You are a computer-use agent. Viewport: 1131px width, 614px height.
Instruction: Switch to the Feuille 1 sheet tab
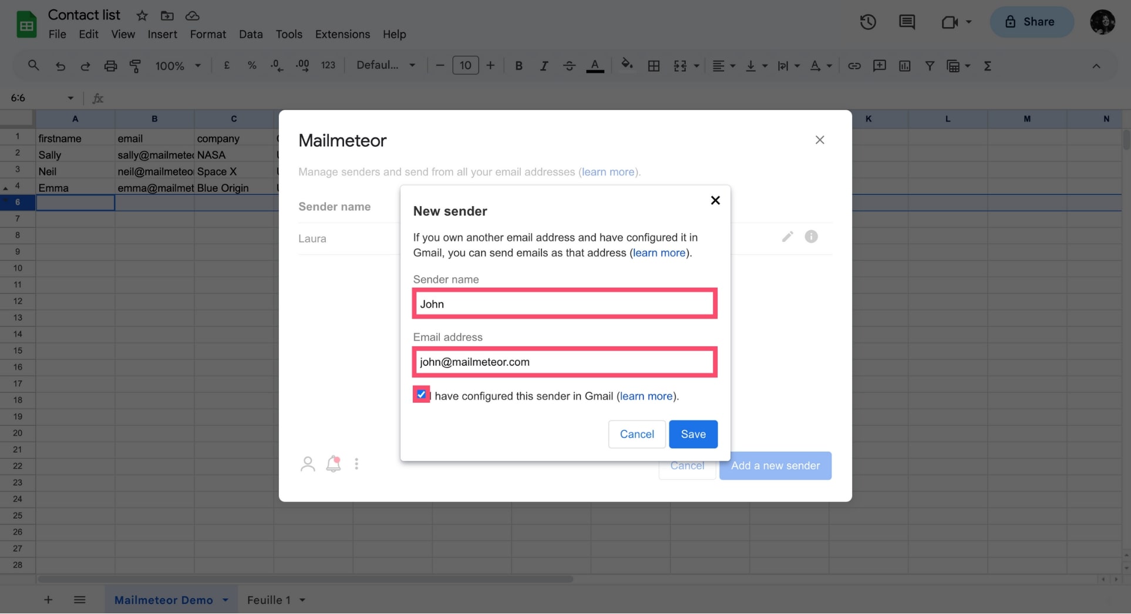point(269,600)
